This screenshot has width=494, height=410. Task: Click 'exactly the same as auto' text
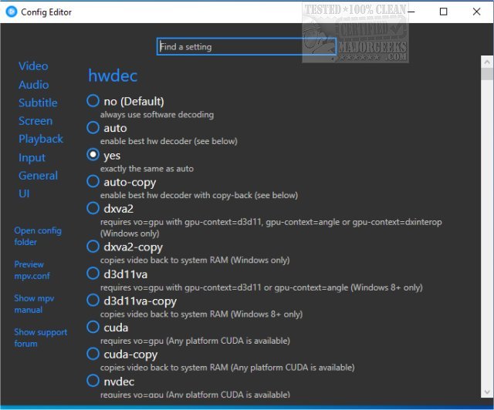[x=147, y=169]
